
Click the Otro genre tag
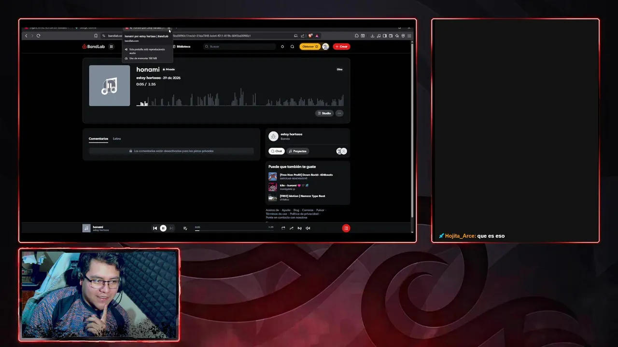tap(339, 69)
